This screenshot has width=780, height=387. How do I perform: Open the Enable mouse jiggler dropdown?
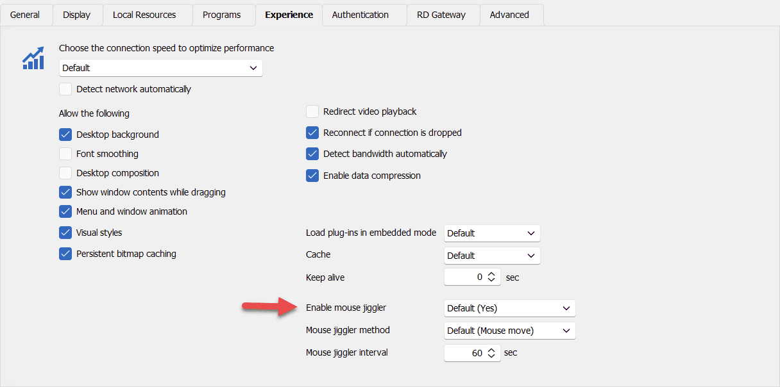pos(509,308)
